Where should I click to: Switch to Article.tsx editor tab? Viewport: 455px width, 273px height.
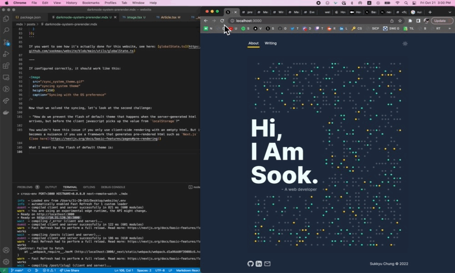coord(168,17)
